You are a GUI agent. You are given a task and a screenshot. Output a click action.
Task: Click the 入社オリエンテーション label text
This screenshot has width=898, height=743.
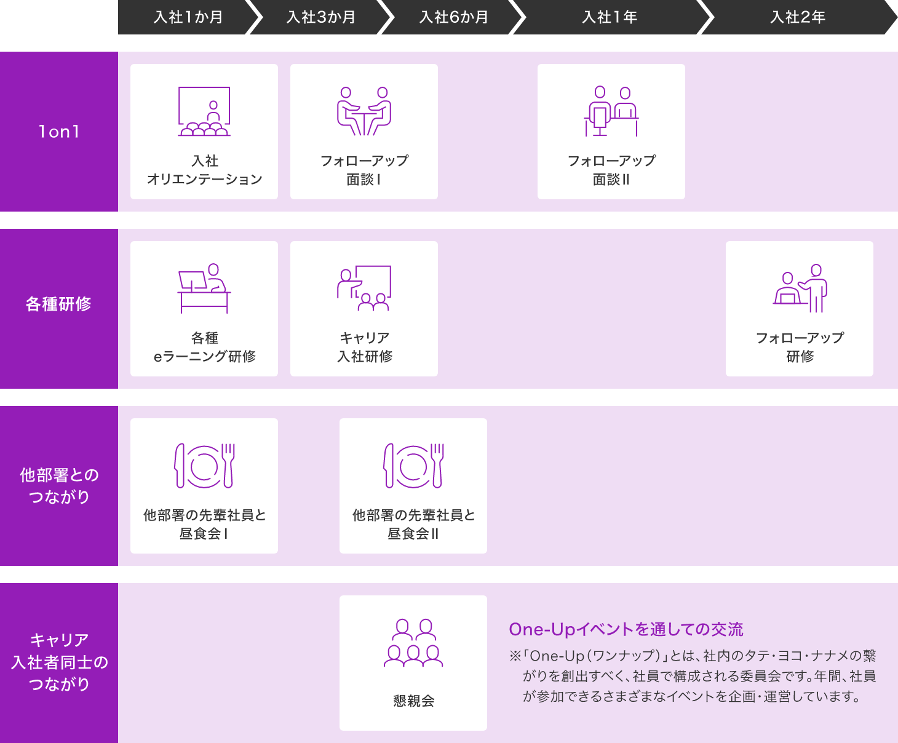[x=204, y=170]
